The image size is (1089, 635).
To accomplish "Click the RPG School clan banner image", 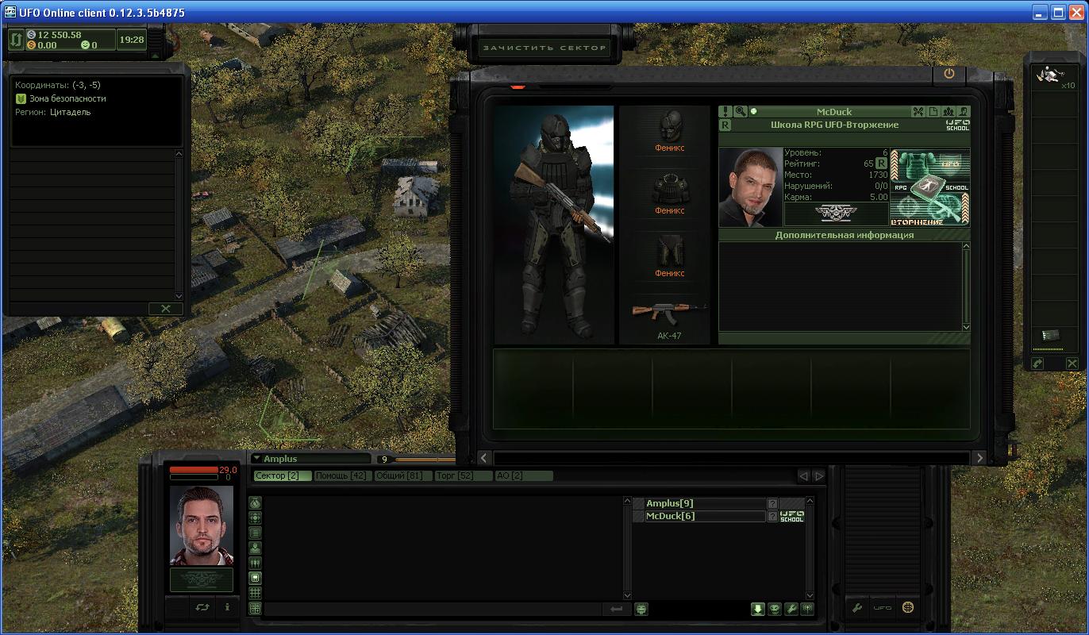I will tap(930, 187).
